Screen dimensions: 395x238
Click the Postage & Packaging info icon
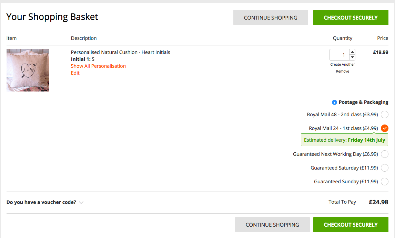tap(334, 102)
